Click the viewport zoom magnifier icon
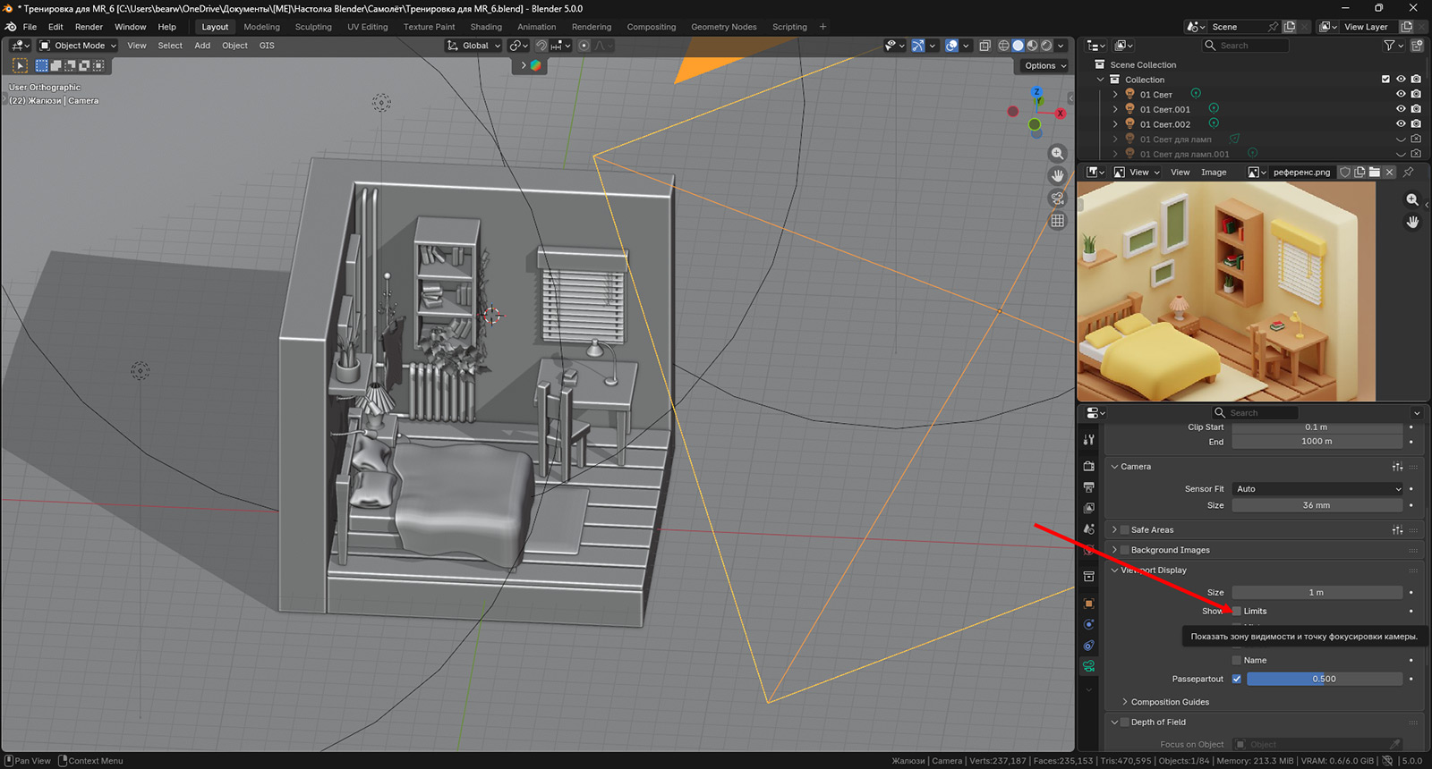The width and height of the screenshot is (1432, 769). (x=1057, y=154)
